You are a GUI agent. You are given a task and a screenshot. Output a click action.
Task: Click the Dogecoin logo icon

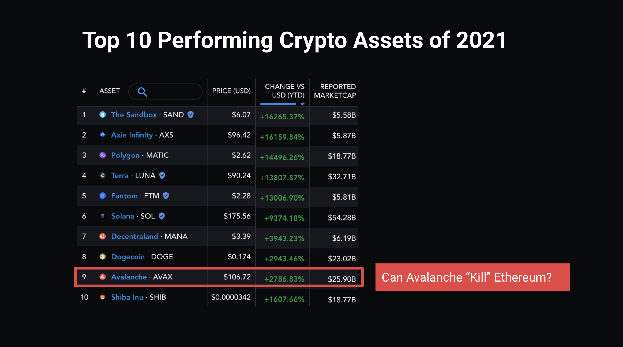[103, 256]
